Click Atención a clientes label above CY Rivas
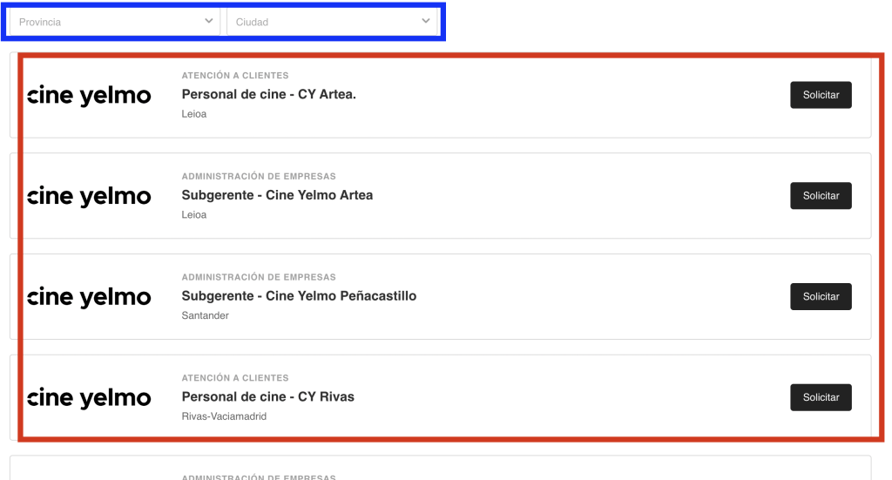Viewport: 892px width, 480px height. (235, 377)
